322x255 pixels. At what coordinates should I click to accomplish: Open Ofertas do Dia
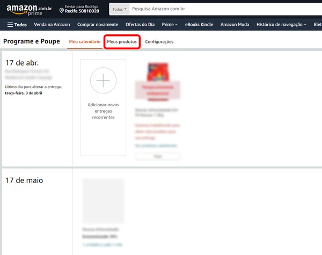[x=140, y=25]
